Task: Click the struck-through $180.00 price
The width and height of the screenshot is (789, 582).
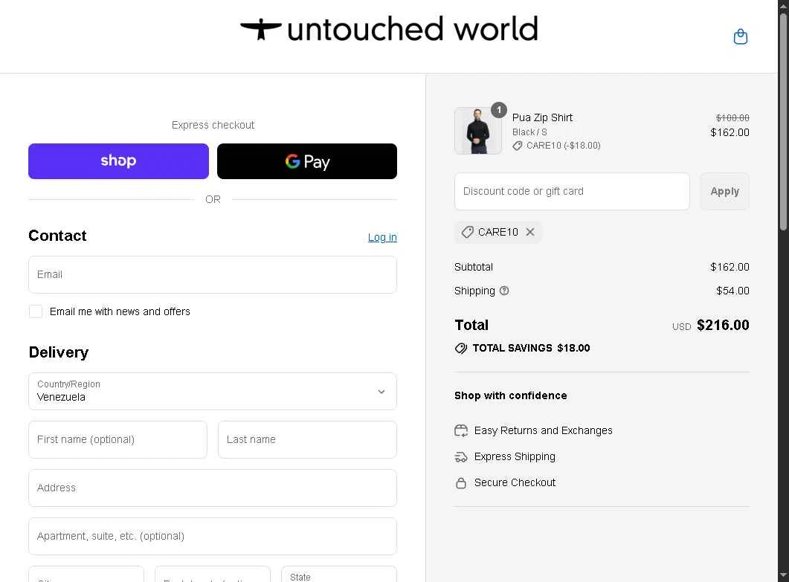Action: tap(732, 117)
